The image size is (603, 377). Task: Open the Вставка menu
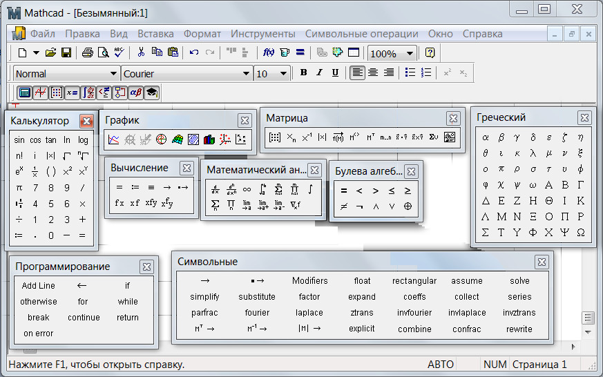[155, 34]
